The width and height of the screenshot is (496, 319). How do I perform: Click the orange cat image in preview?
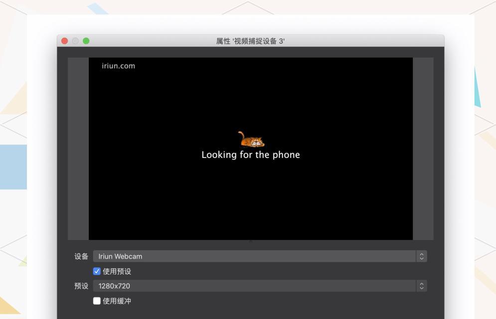251,140
